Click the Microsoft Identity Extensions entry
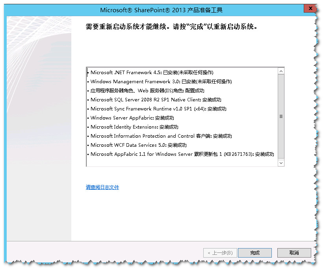The height and width of the screenshot is (271, 325). pyautogui.click(x=134, y=127)
